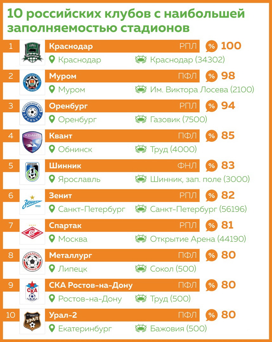Click the percent bubble next to 100
272x342 pixels.
(211, 47)
